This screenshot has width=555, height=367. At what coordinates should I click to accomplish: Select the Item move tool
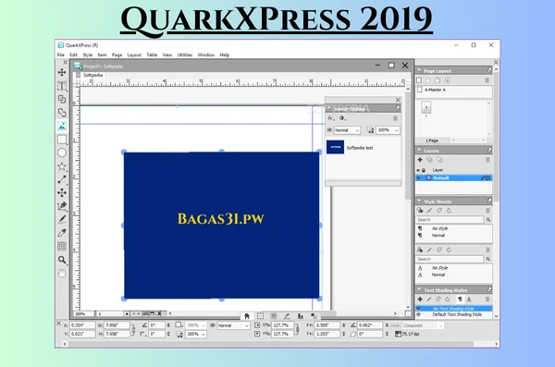62,72
